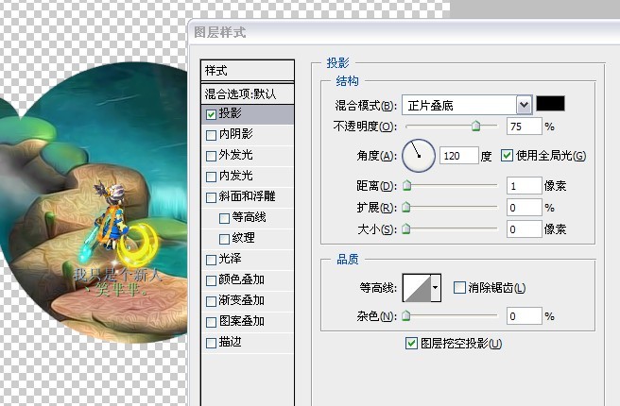This screenshot has height=406, width=620.
Task: Click the opacity slider handle
Action: coord(476,126)
